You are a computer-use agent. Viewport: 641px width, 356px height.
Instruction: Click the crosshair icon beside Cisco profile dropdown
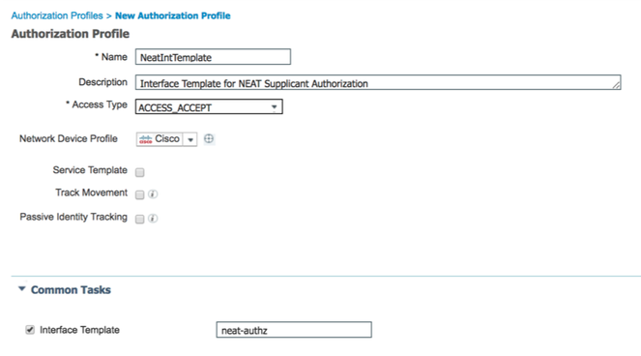[209, 138]
